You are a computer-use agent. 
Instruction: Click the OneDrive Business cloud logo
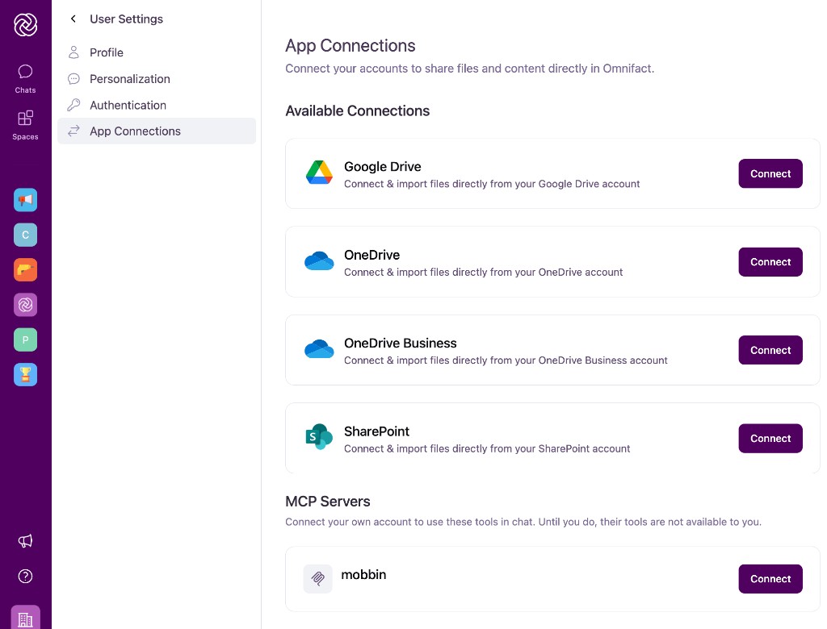pyautogui.click(x=319, y=348)
